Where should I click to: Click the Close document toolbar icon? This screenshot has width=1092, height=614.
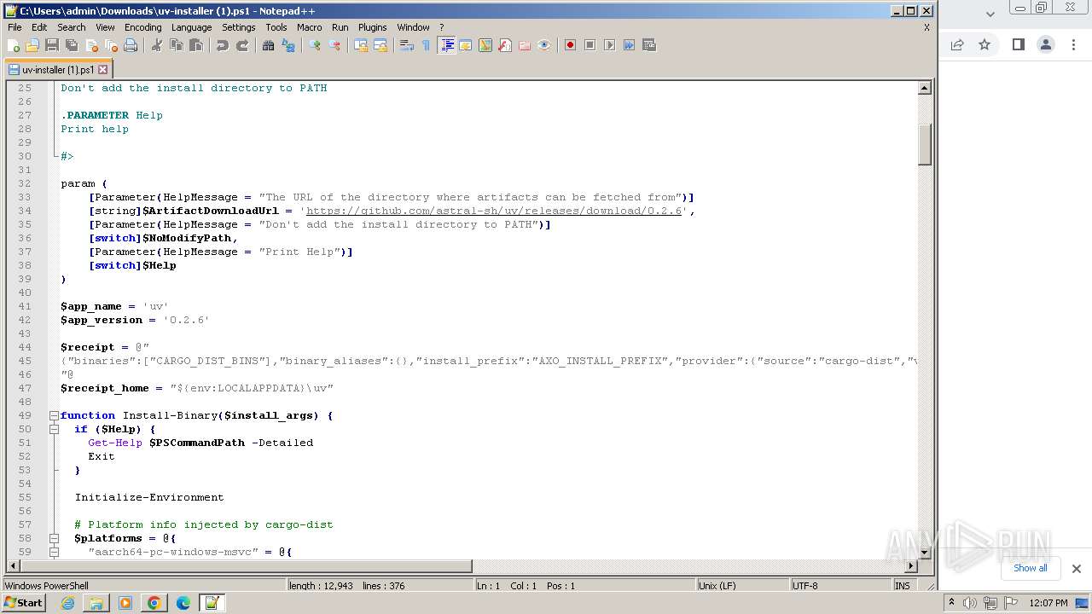click(91, 45)
